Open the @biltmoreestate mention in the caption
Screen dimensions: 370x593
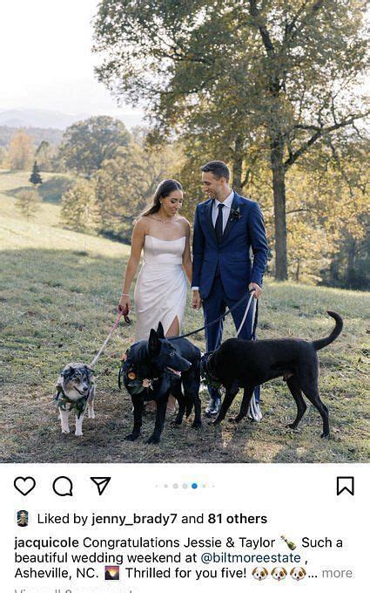click(251, 558)
